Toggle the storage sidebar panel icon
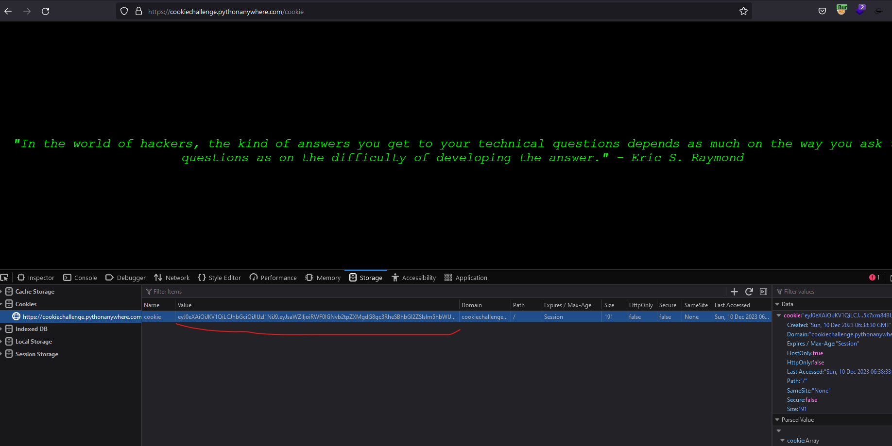892x446 pixels. (x=763, y=292)
